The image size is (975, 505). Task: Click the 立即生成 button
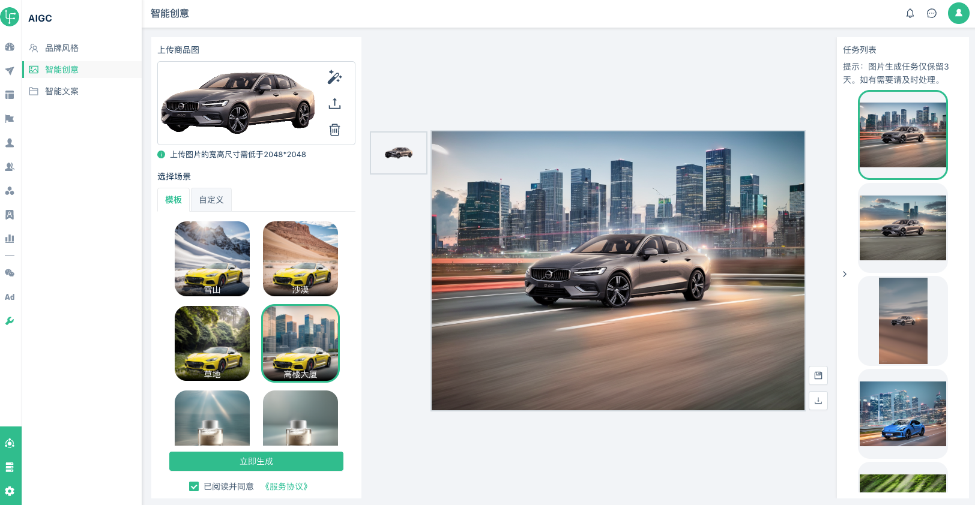click(x=256, y=461)
